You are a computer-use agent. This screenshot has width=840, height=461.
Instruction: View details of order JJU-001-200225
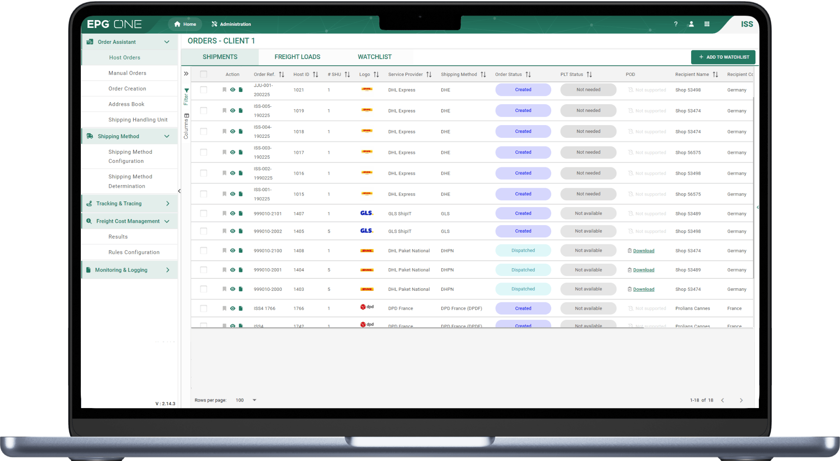[233, 90]
